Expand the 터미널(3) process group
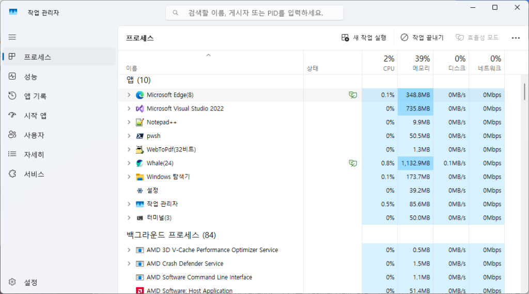 [129, 218]
